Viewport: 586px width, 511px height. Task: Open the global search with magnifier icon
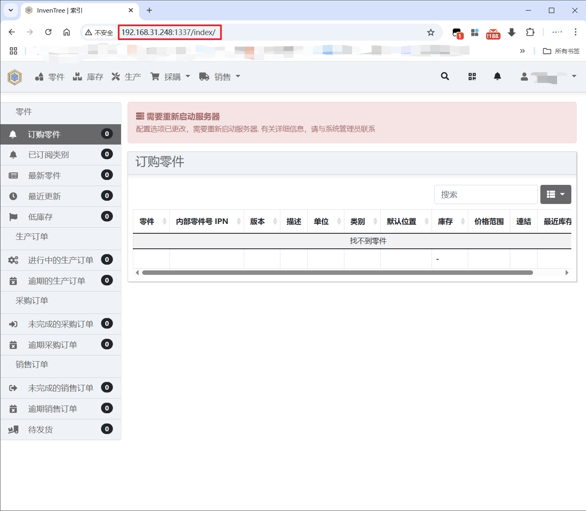[445, 77]
